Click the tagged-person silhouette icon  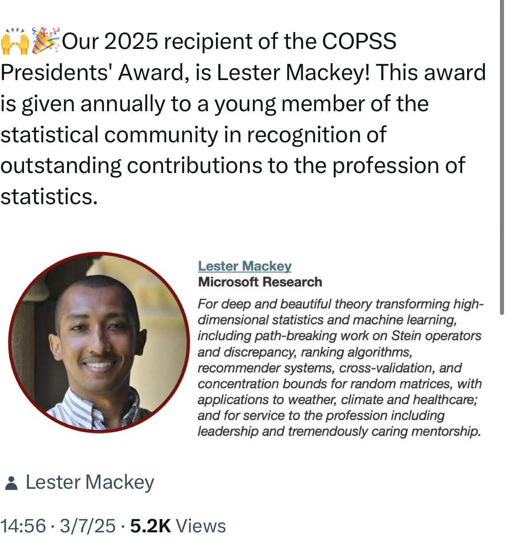(x=11, y=483)
